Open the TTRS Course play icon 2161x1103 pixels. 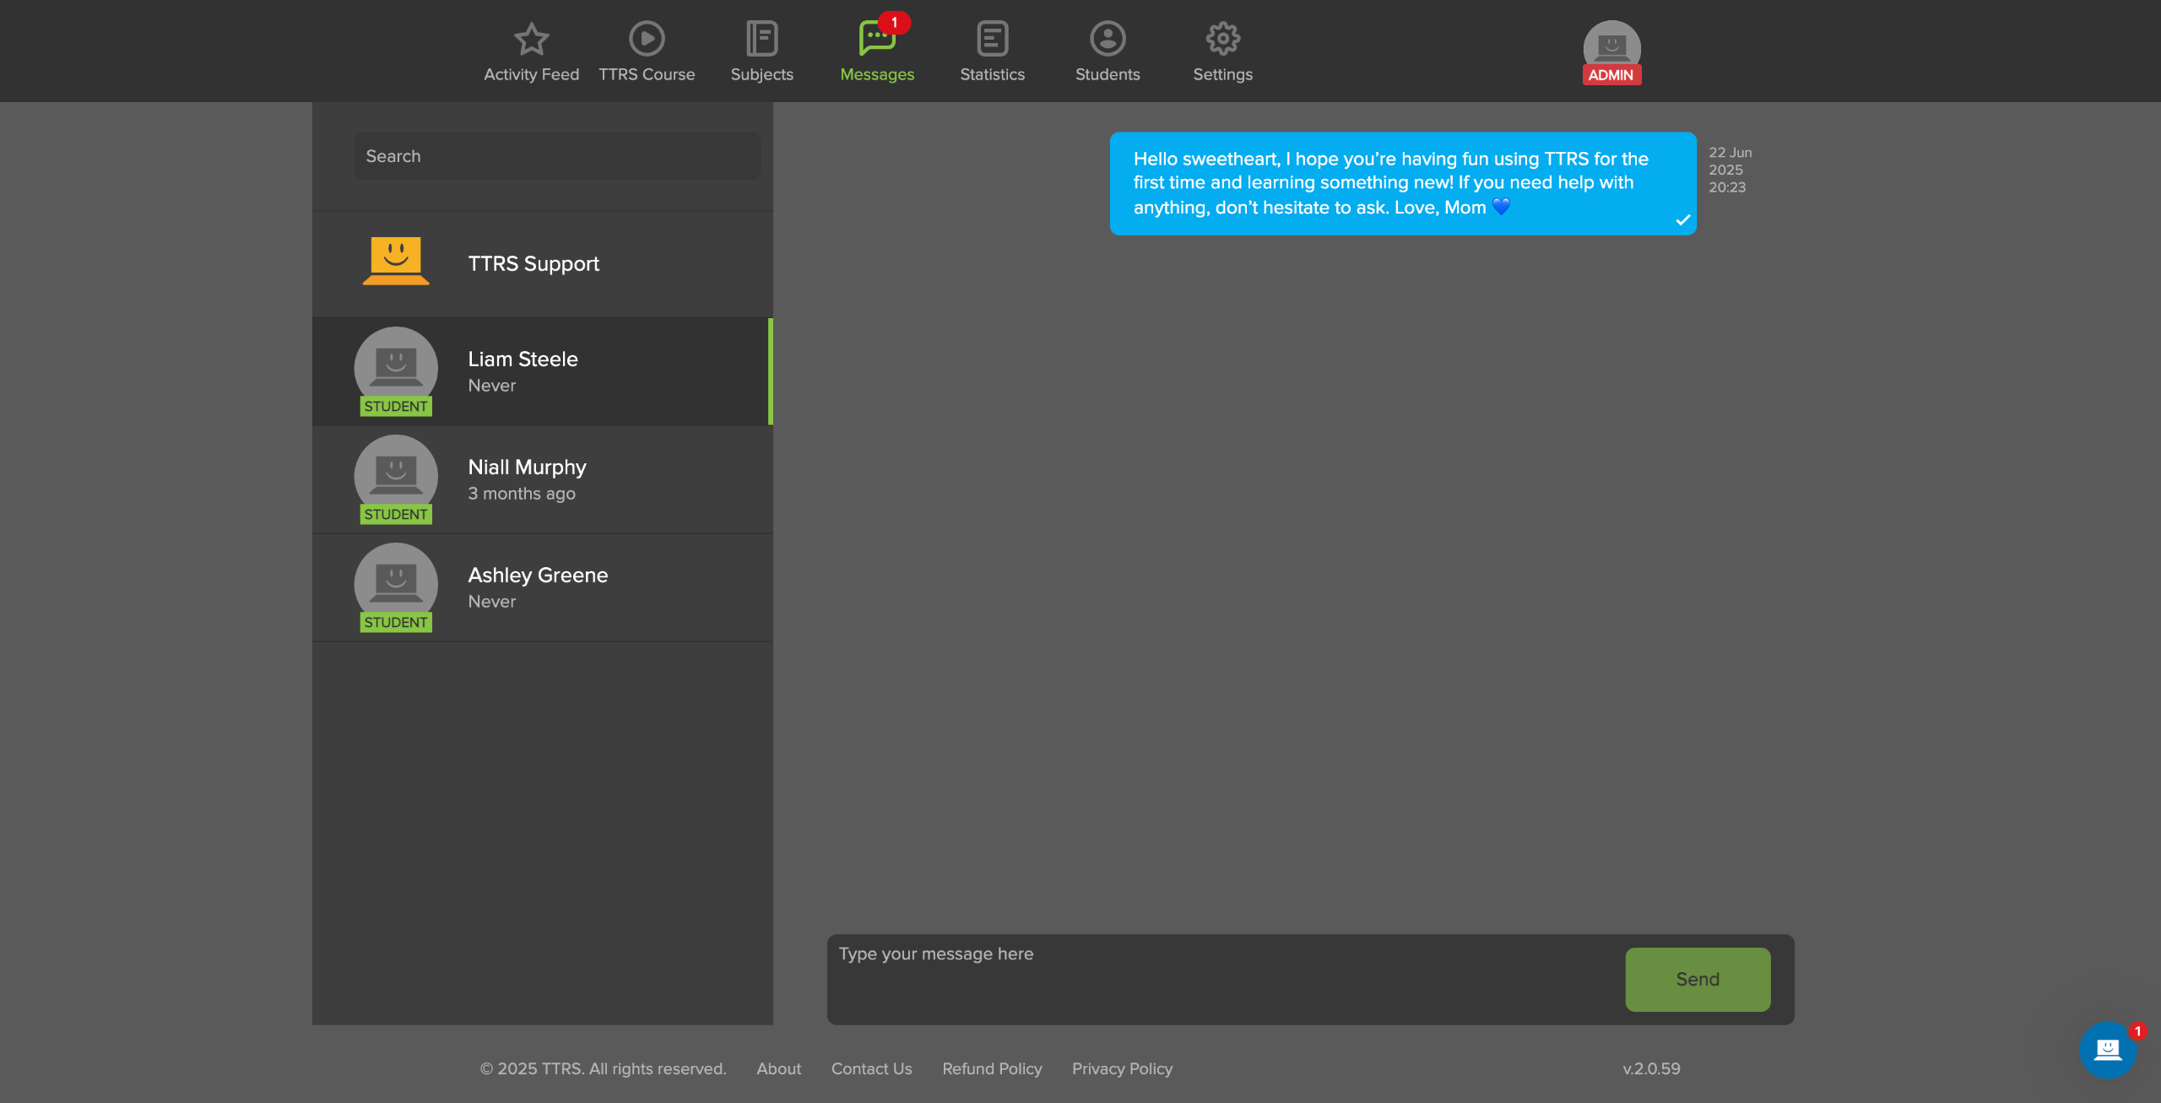647,39
